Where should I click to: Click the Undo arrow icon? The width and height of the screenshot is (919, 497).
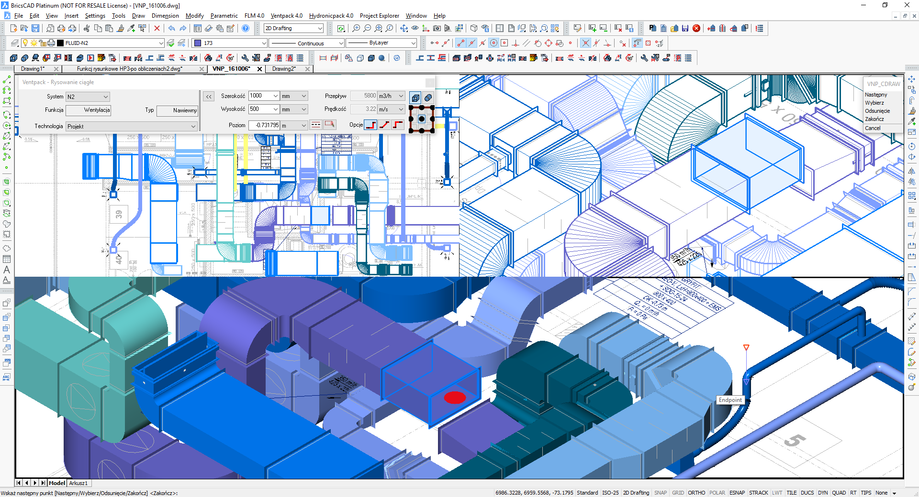pos(171,29)
